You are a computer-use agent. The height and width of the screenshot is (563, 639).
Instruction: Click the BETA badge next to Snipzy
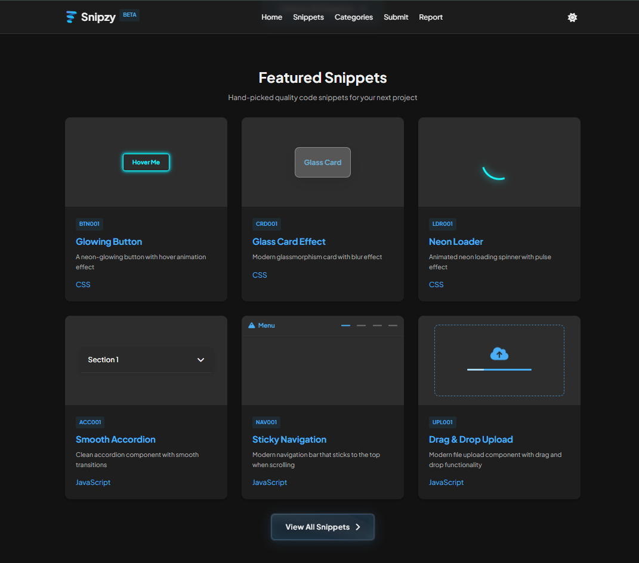(129, 15)
